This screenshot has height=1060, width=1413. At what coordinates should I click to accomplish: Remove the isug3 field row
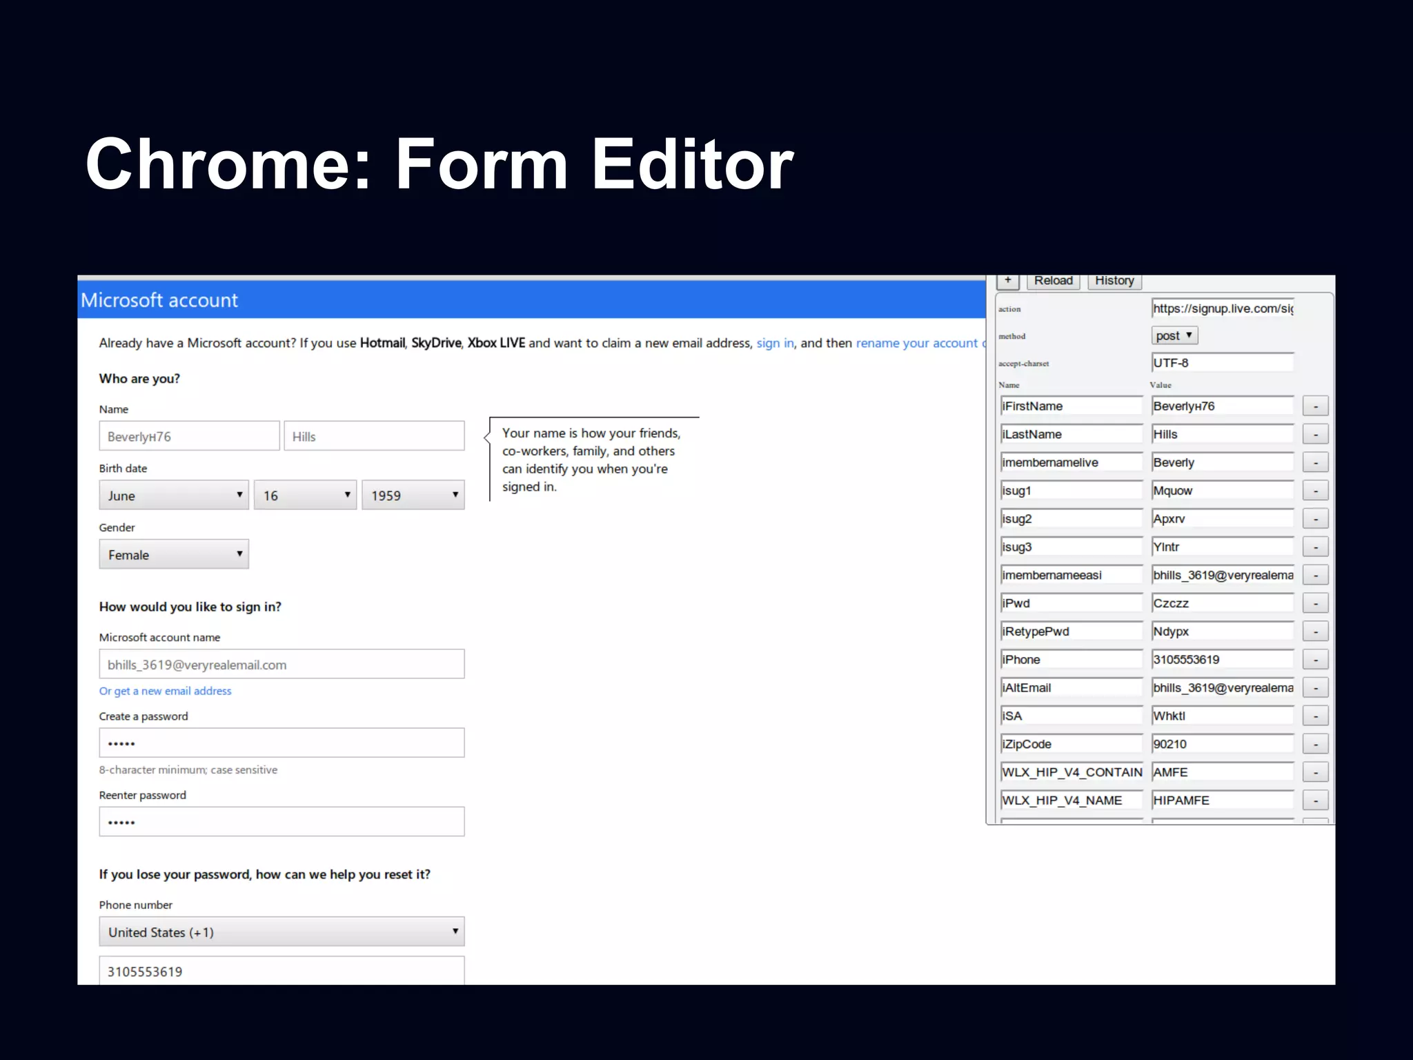[x=1315, y=547]
